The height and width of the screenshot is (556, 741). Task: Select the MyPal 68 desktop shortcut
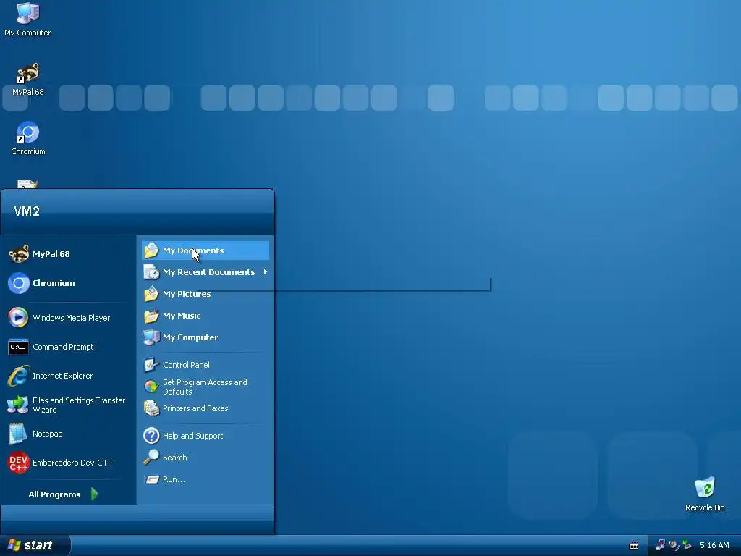(28, 80)
